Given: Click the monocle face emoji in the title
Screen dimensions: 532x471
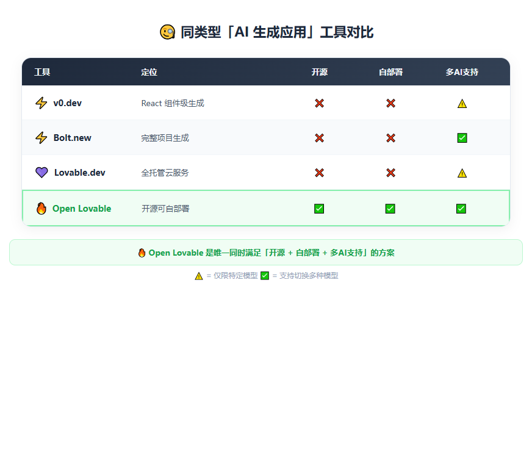Looking at the screenshot, I should (168, 32).
